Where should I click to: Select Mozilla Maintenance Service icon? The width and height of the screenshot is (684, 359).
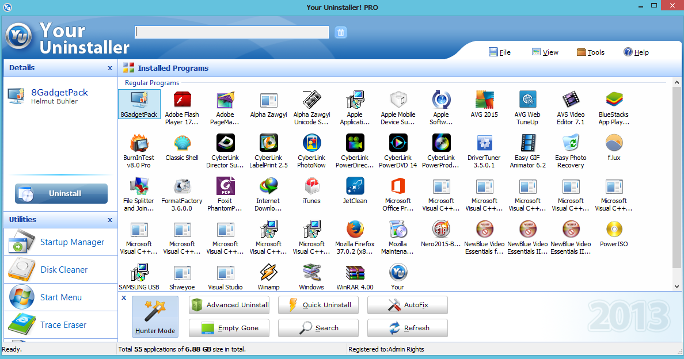click(398, 230)
